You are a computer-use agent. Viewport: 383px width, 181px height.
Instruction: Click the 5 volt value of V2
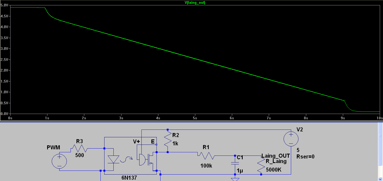(298, 150)
